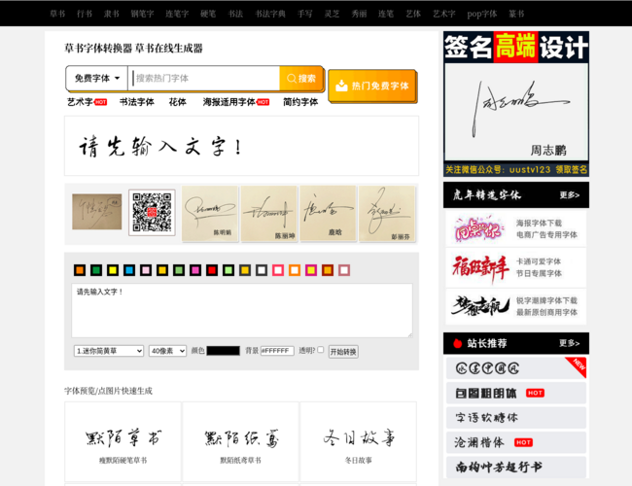Click the HOT badge next to 艺术字
This screenshot has height=486, width=632.
coord(100,102)
